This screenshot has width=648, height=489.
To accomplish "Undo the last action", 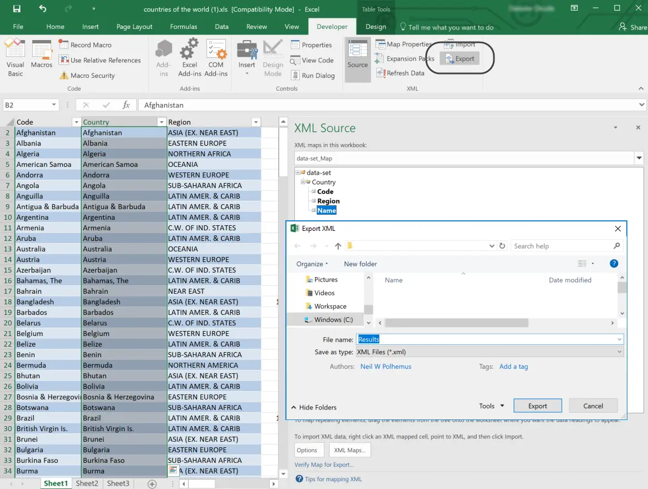I will point(43,9).
